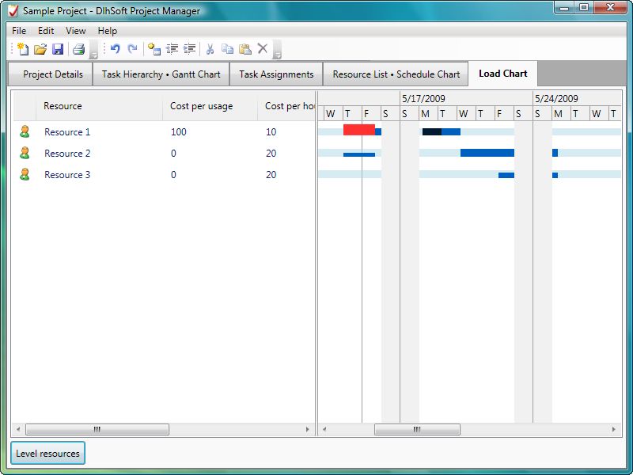
Task: Click the Sample Project application title icon
Action: [13, 10]
